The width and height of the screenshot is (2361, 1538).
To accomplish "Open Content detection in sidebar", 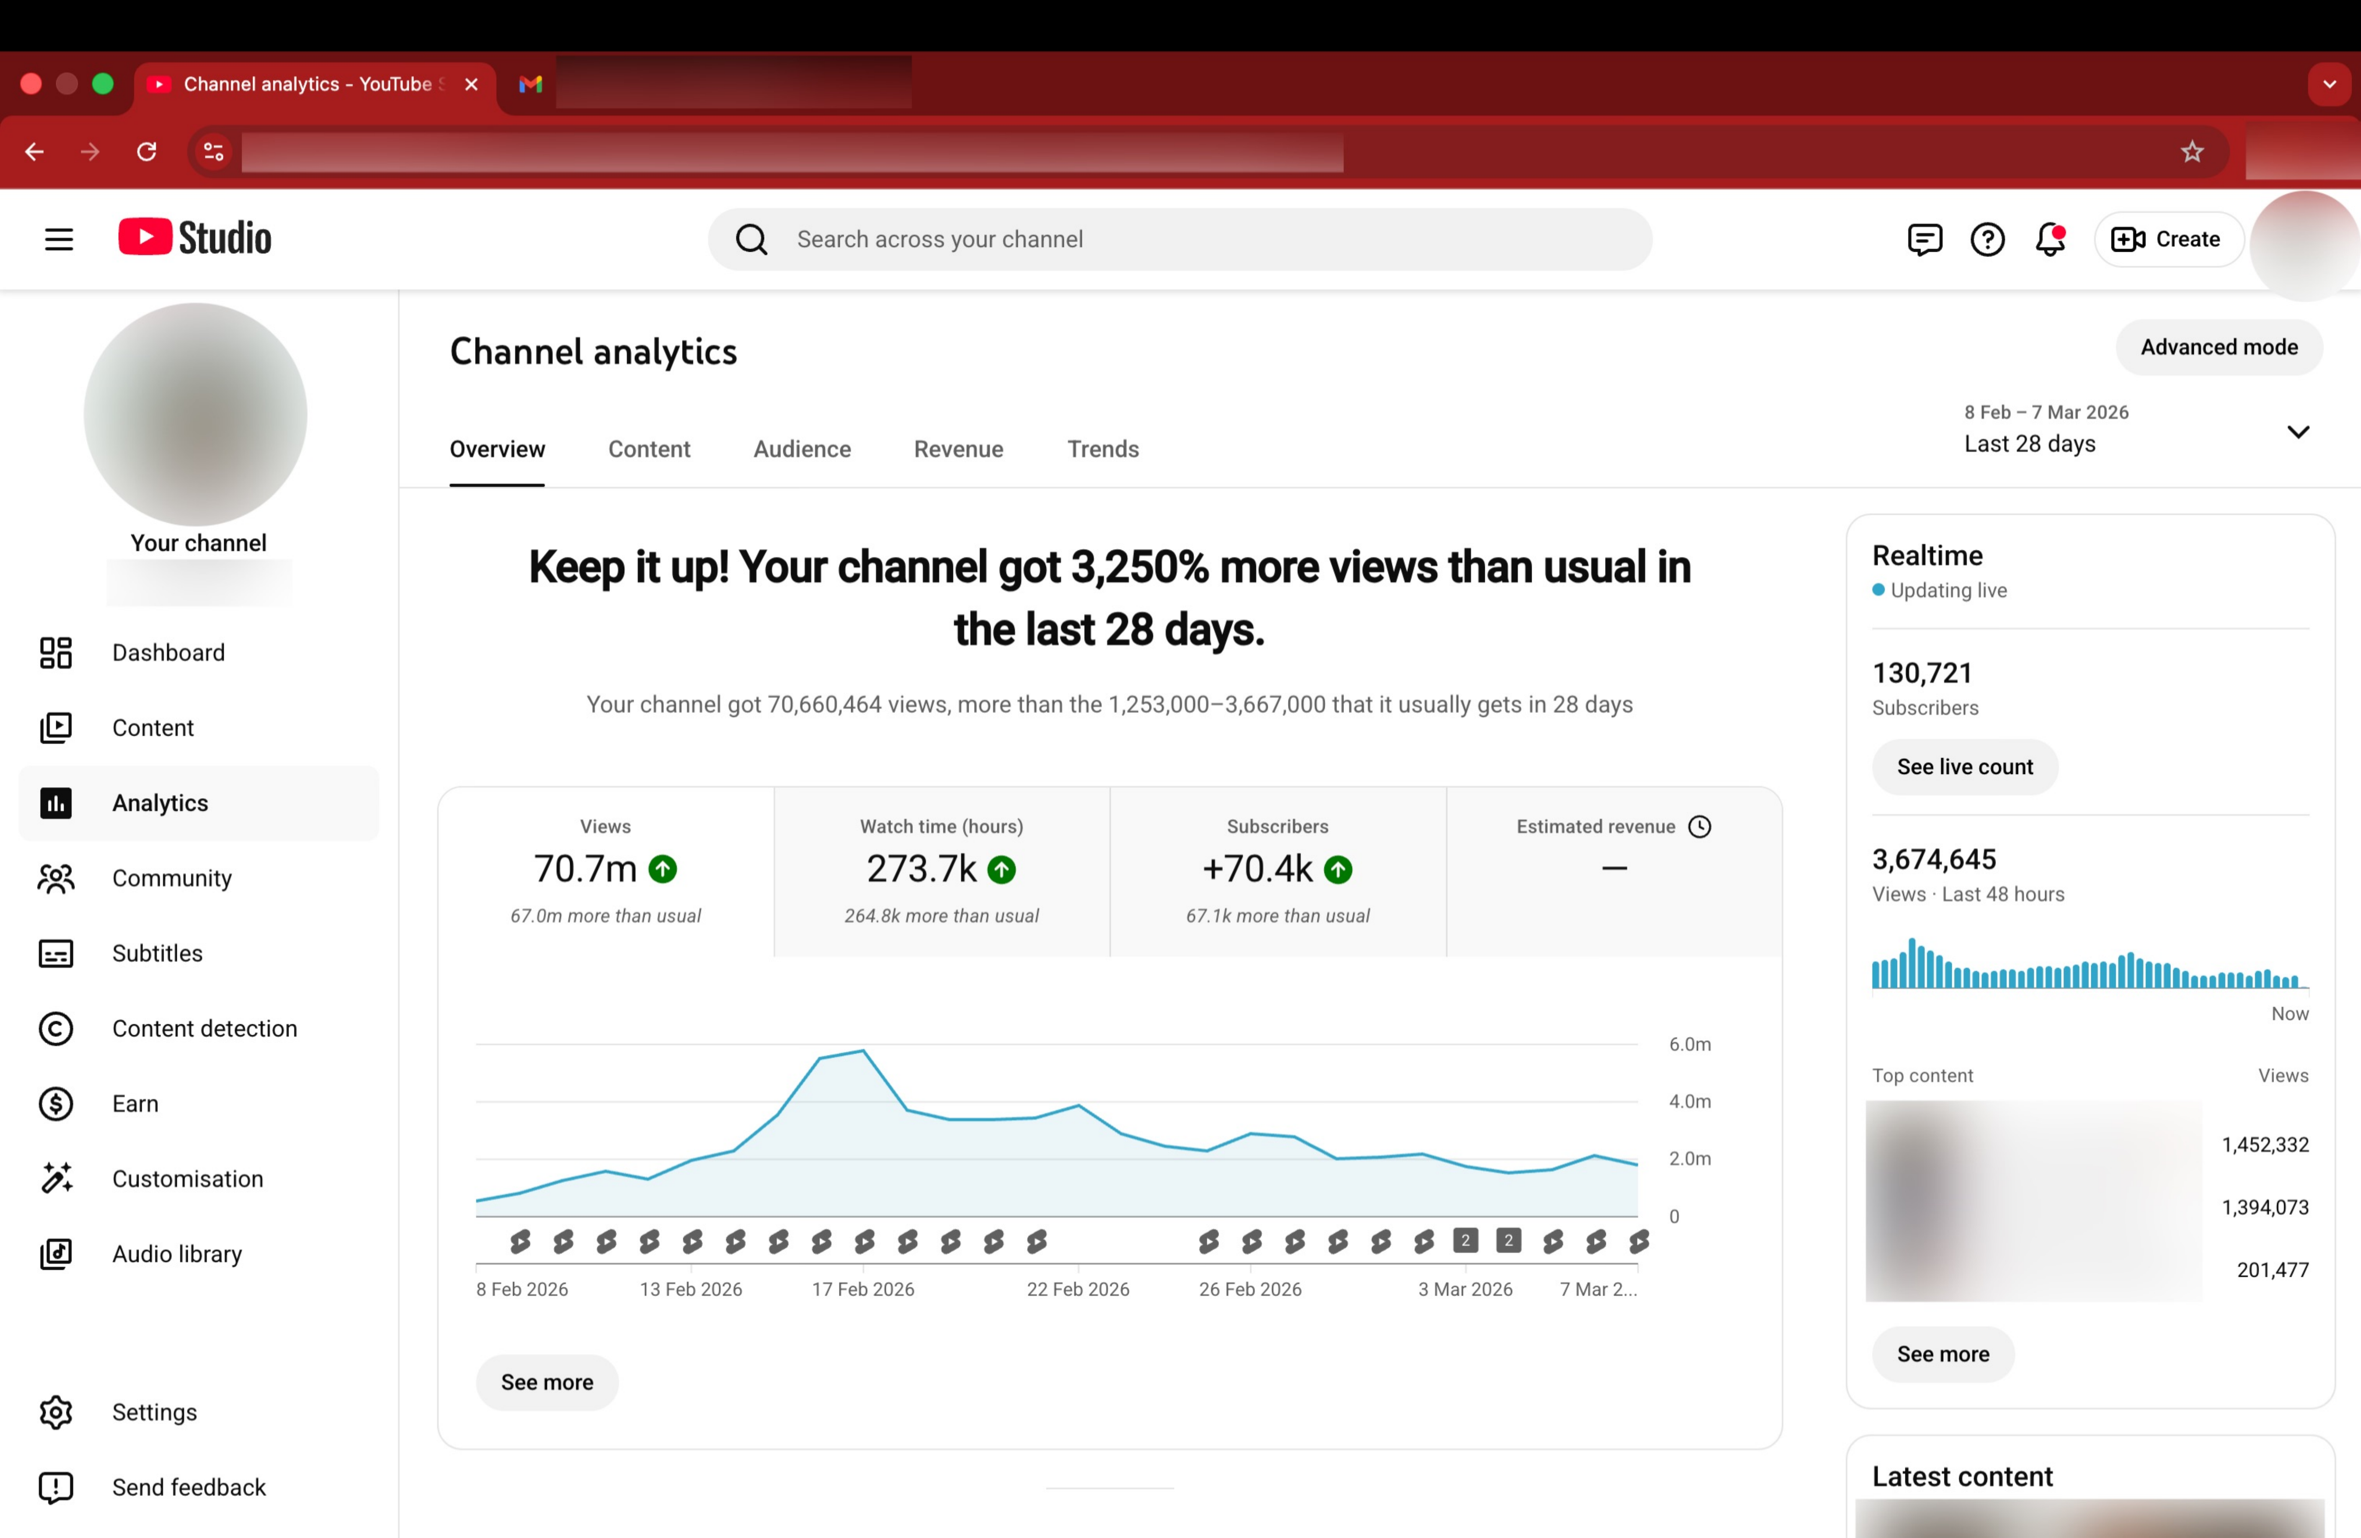I will tap(198, 1028).
